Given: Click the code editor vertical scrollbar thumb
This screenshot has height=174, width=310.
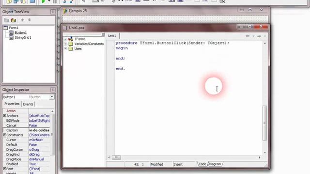Looking at the screenshot, I should 265,123.
